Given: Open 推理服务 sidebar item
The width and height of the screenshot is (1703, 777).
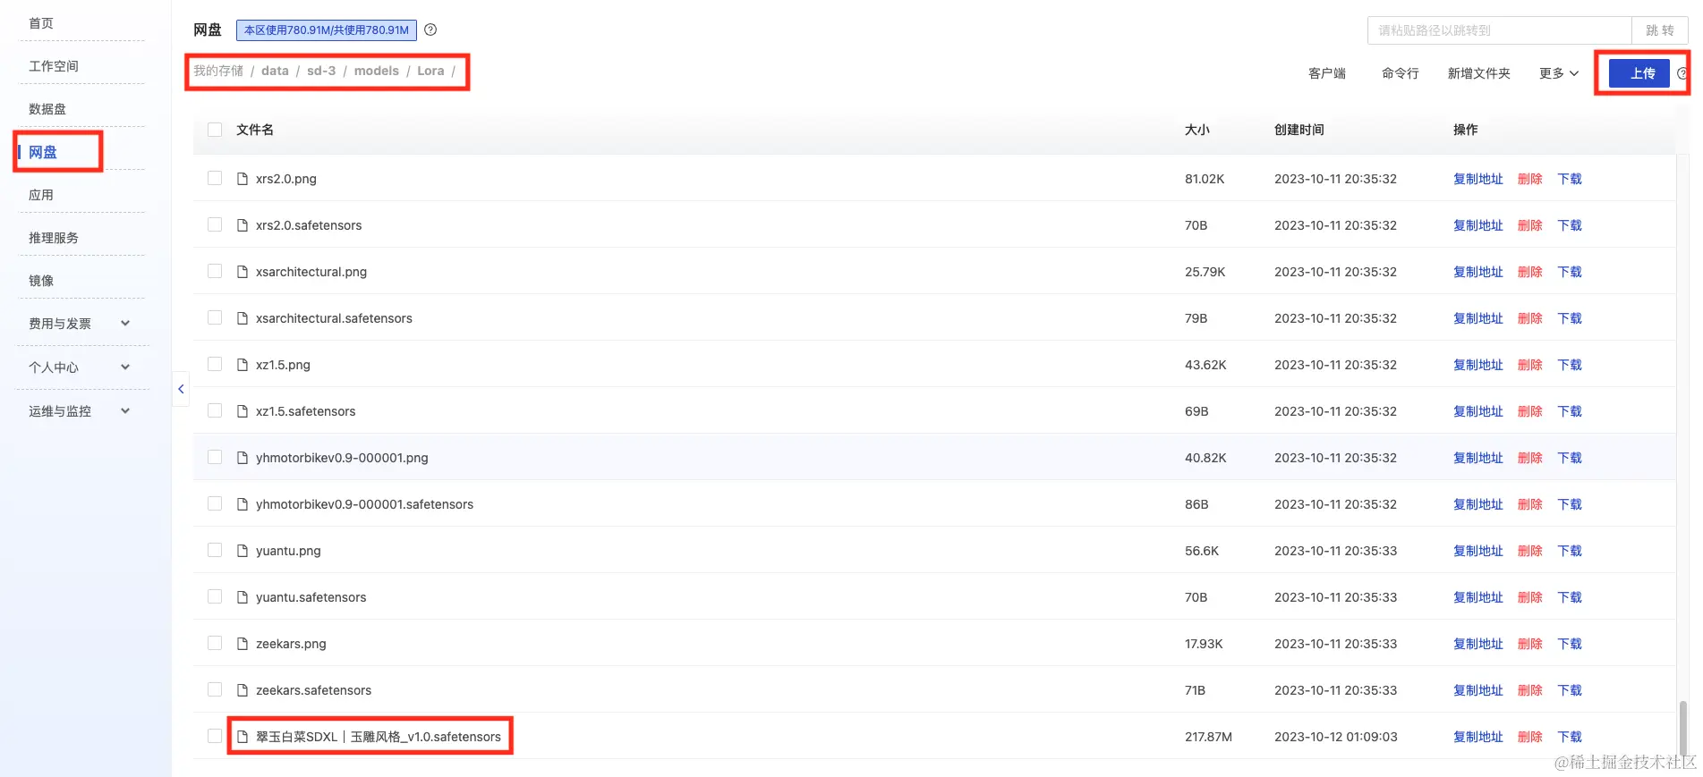Looking at the screenshot, I should (x=54, y=238).
